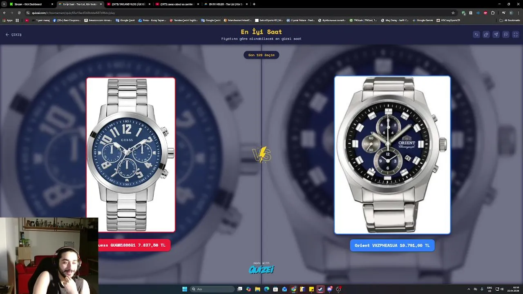This screenshot has height=294, width=523.
Task: Click the microphone icon in system tray
Action: tap(482, 289)
